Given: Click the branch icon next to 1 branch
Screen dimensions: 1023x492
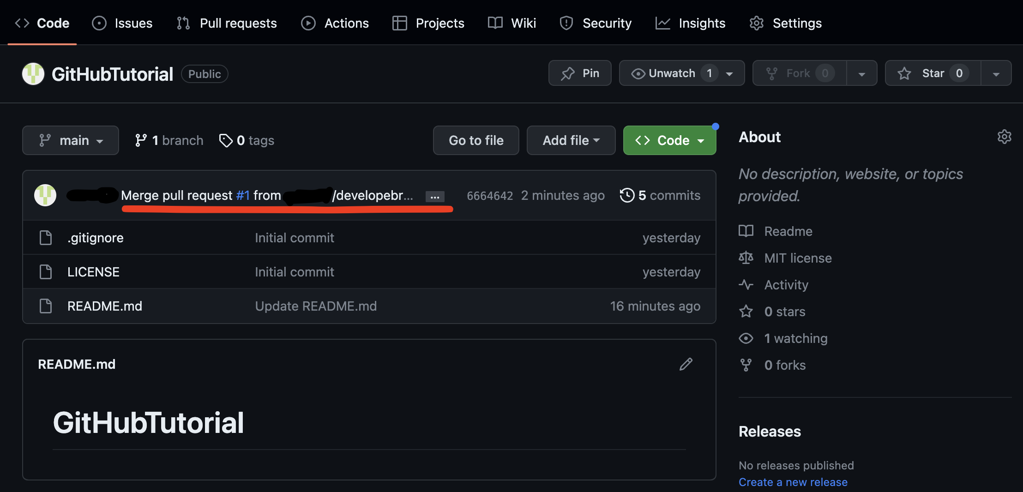Looking at the screenshot, I should tap(141, 140).
